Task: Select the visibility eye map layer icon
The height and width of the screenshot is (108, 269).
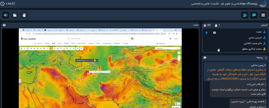Action: pyautogui.click(x=41, y=48)
